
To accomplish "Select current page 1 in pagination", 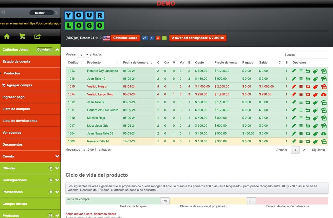I will [295, 150].
